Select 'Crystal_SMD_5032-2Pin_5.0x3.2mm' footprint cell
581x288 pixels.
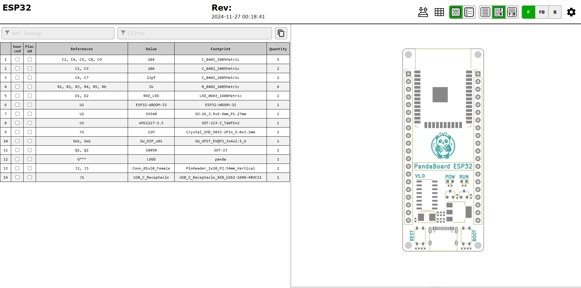coord(221,132)
